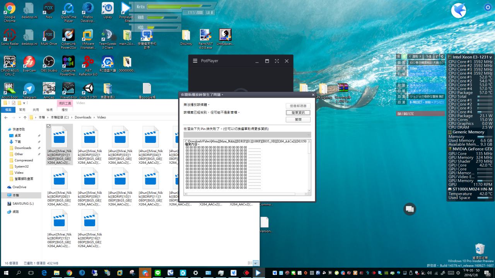Viewport: 495px width, 278px height.
Task: Open recent locations dropdown in Explorer navigation
Action: pos(19,117)
